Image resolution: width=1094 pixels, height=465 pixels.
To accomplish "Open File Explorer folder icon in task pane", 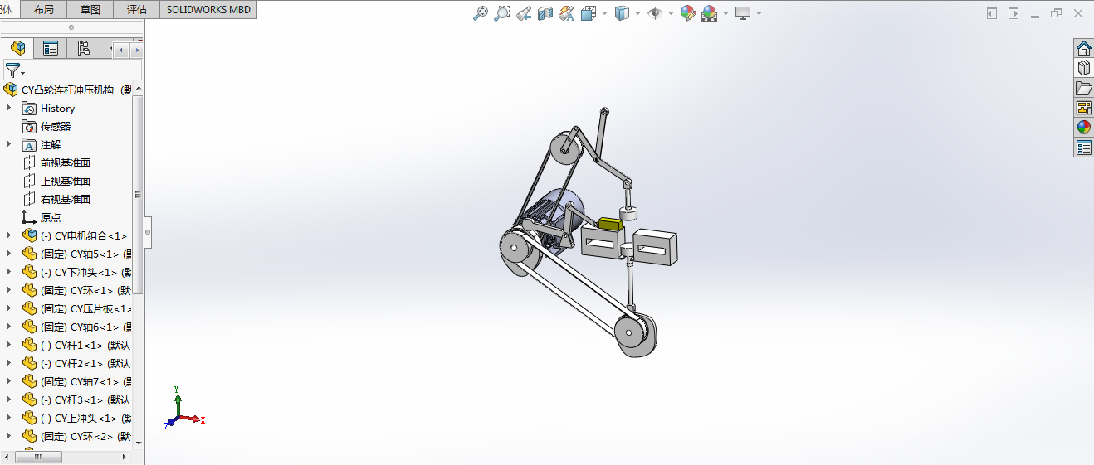I will [1083, 88].
